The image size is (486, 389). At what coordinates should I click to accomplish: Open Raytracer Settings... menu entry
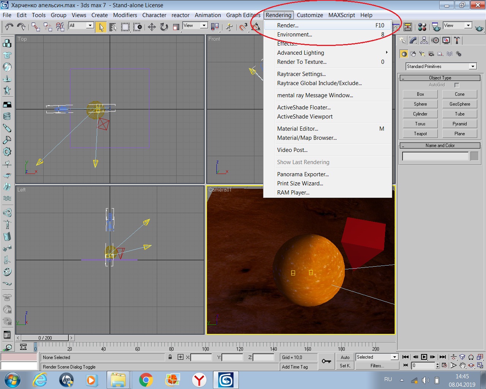coord(327,74)
